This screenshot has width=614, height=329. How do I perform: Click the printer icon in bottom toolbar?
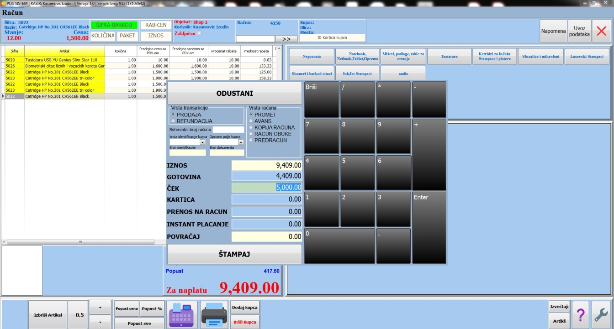214,314
